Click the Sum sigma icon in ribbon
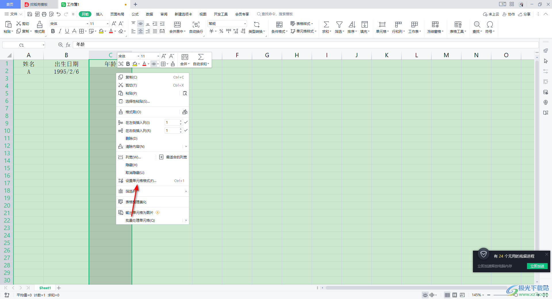The width and height of the screenshot is (552, 299). (326, 24)
